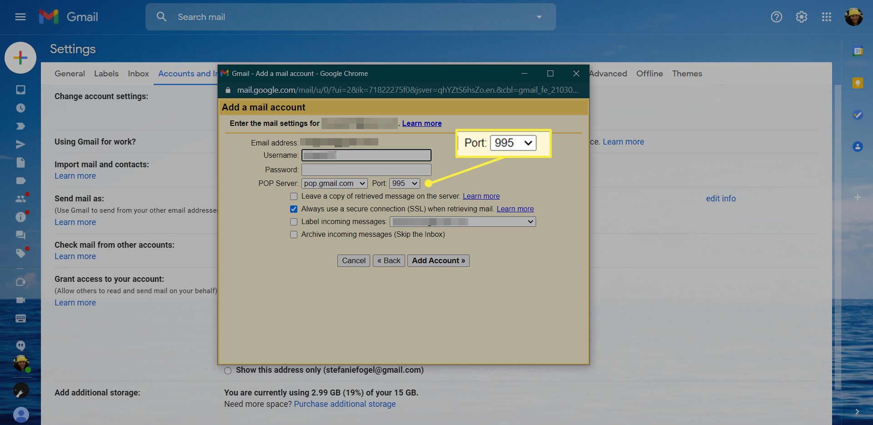This screenshot has width=873, height=425.
Task: Open Google Keep in side panel
Action: (858, 83)
